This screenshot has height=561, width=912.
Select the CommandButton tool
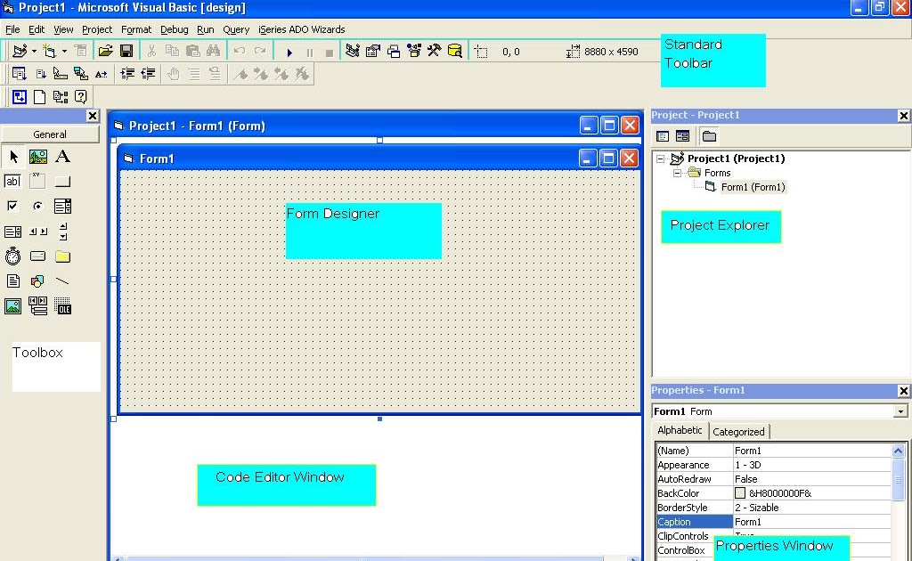point(64,181)
